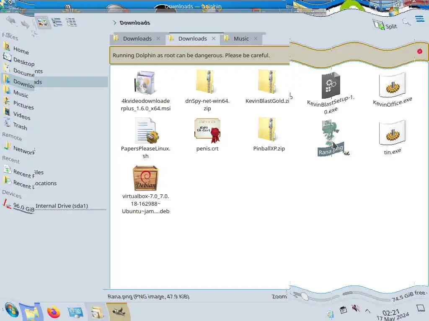Open the Search magnifier icon
Screen dimensions: 429x321
click(406, 22)
